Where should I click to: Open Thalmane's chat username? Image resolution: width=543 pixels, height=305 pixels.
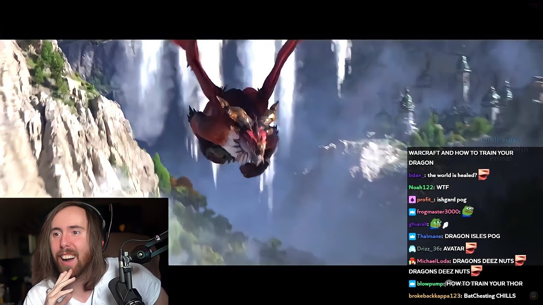pyautogui.click(x=430, y=236)
